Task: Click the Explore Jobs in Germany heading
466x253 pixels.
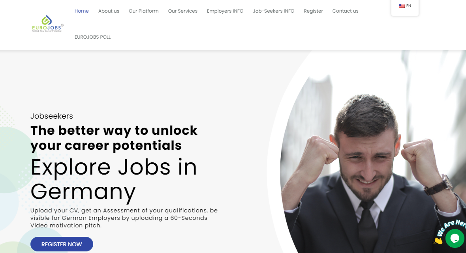Action: [x=114, y=179]
